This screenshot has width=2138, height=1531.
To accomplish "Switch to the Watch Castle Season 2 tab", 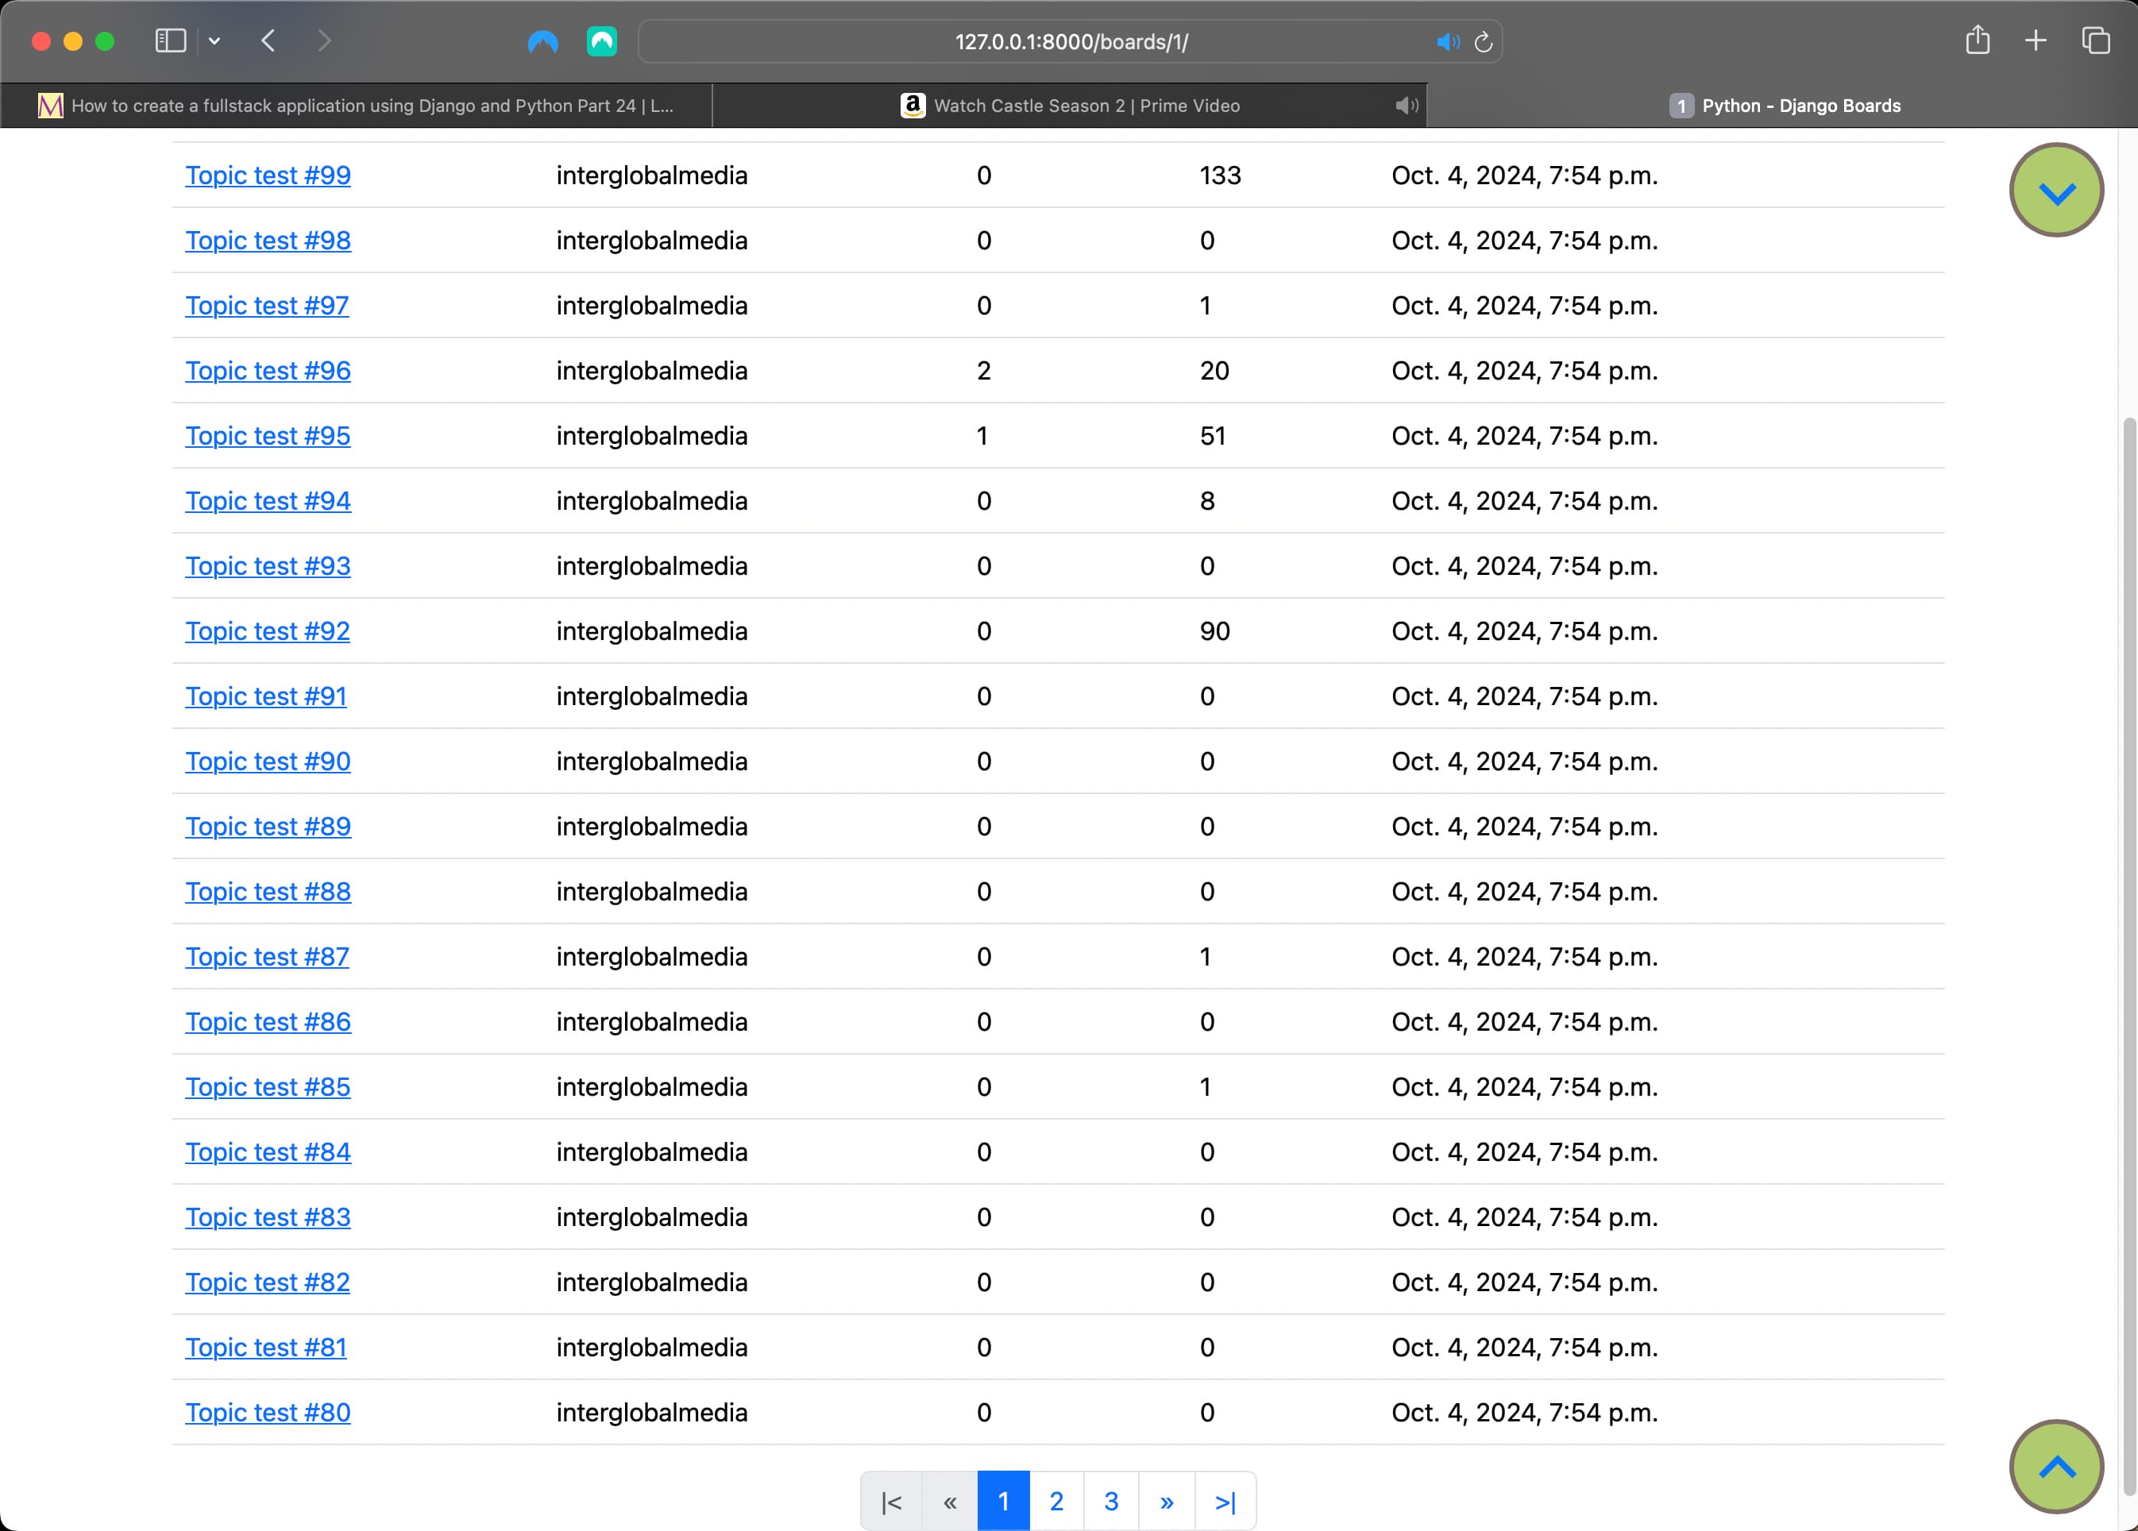I will [1069, 106].
